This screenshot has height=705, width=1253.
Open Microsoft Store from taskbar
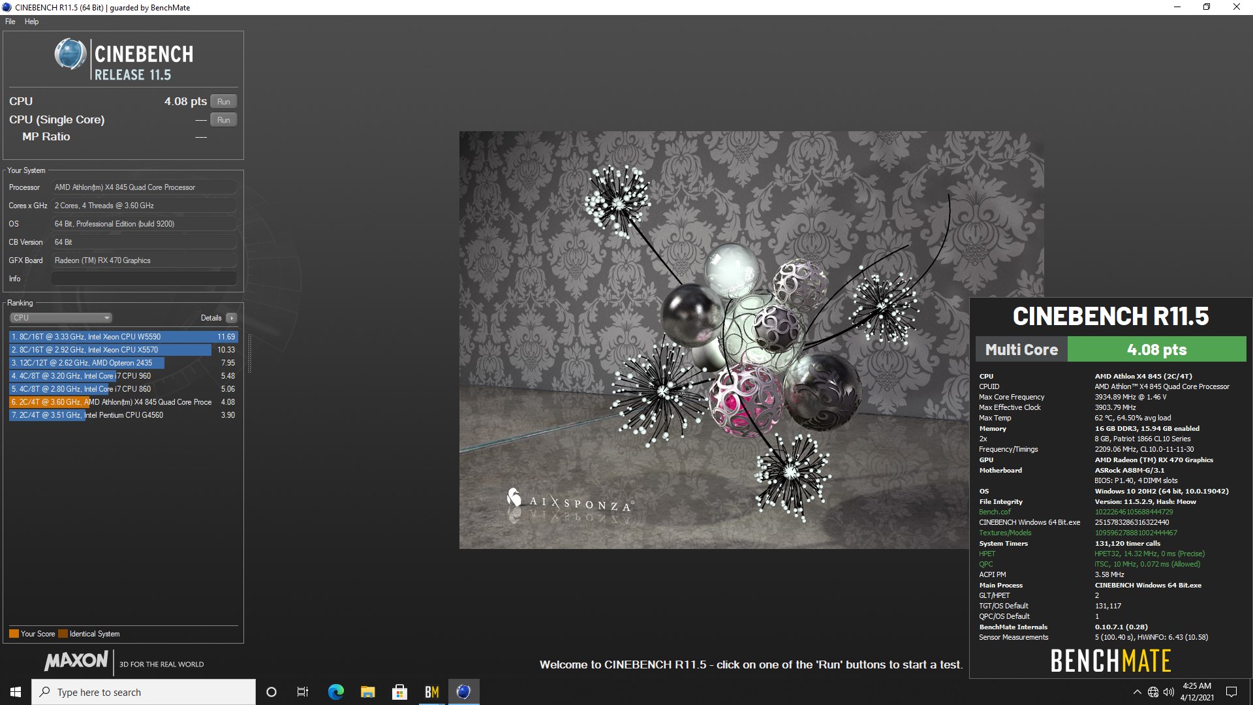(x=399, y=692)
